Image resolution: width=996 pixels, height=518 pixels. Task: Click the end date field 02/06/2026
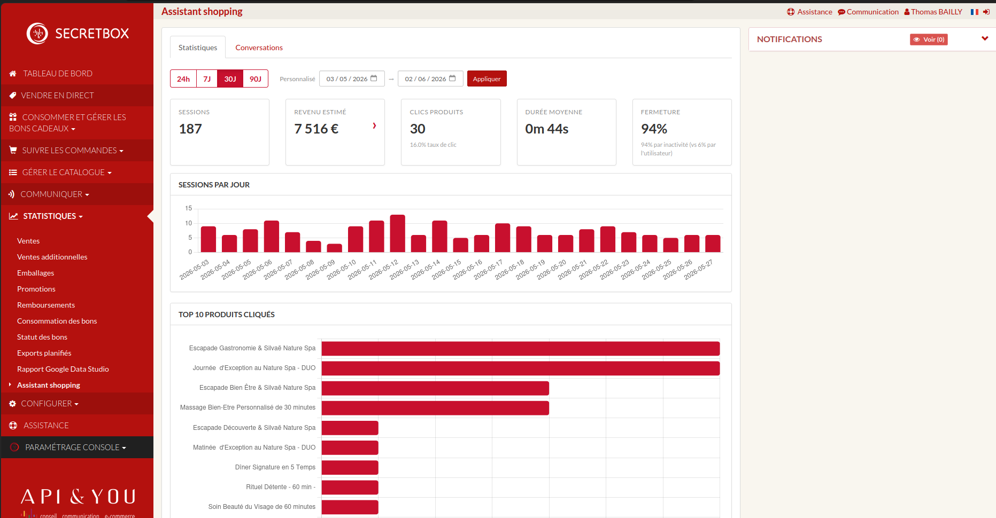tap(430, 79)
